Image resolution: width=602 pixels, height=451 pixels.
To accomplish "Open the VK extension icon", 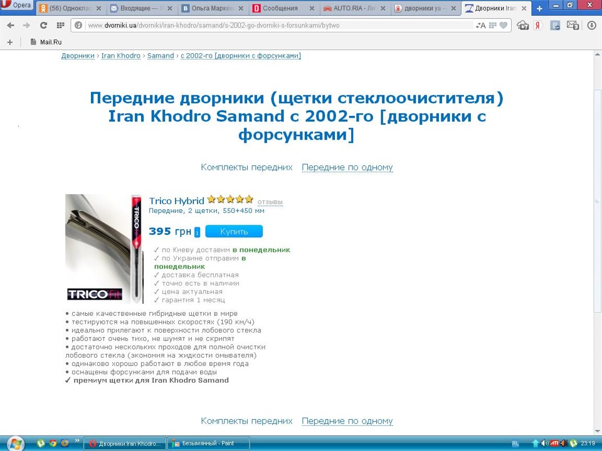I will [555, 26].
